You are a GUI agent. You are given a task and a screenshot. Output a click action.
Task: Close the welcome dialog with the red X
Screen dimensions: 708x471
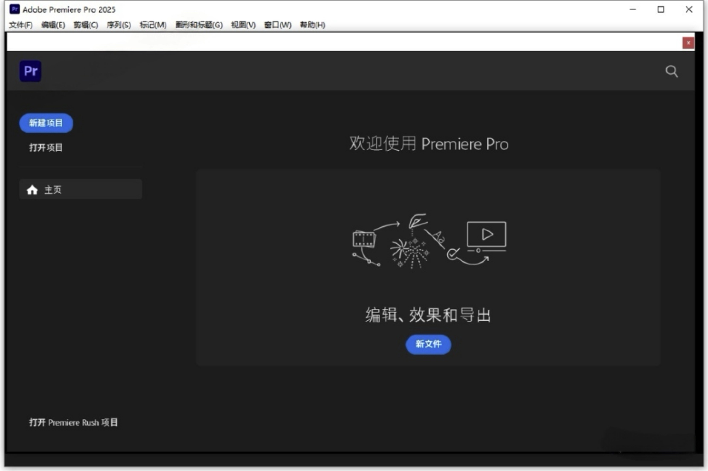point(688,42)
